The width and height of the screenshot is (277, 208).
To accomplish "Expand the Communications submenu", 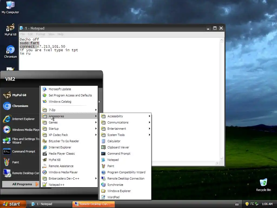I will (x=126, y=122).
